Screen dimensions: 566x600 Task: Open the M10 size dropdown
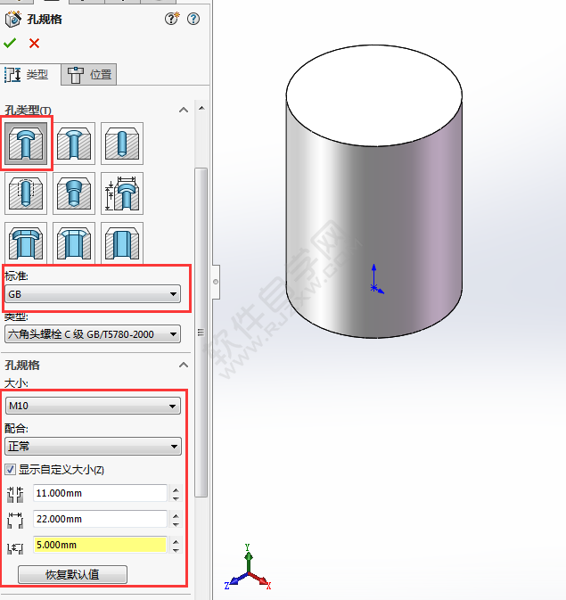point(93,406)
